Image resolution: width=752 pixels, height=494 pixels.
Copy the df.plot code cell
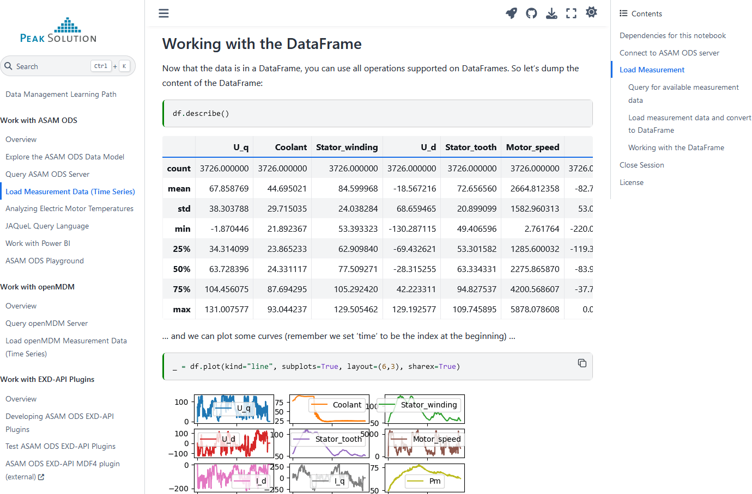tap(582, 363)
